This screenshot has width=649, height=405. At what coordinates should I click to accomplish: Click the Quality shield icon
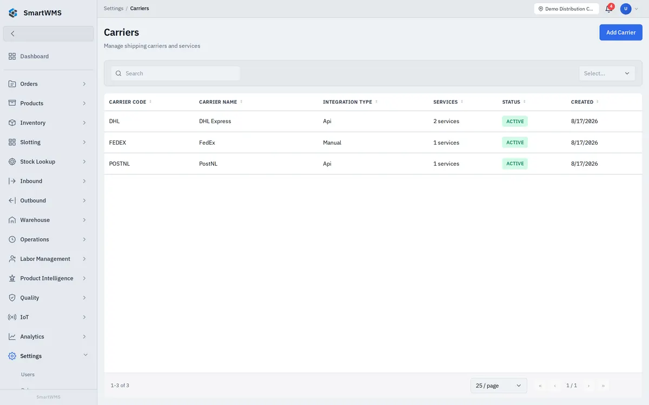tap(12, 298)
